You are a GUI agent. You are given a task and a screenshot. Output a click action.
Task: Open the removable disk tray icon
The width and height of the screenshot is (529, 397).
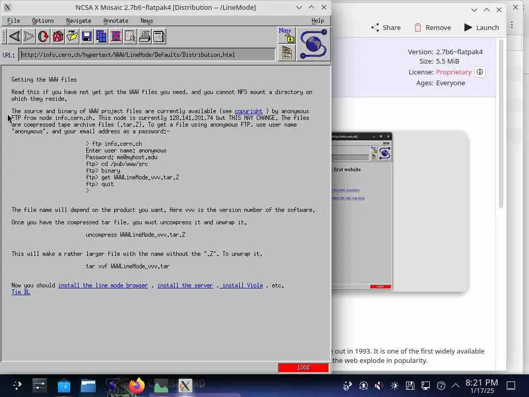(410, 386)
